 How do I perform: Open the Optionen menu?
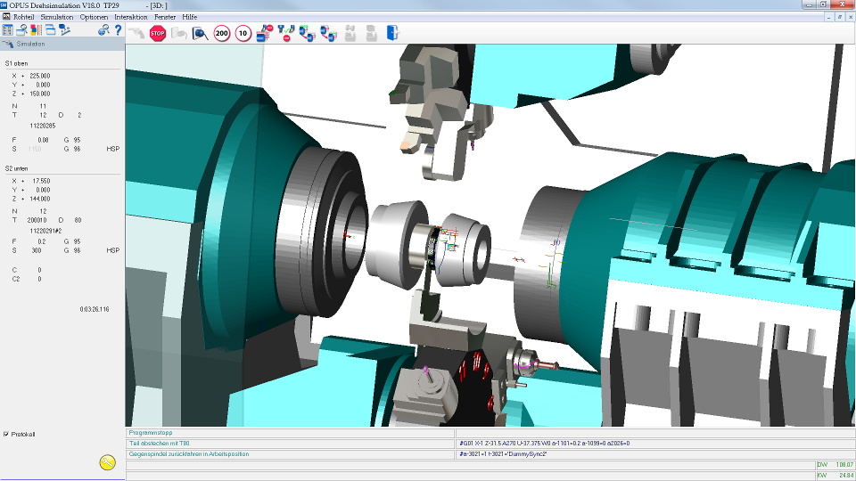click(94, 17)
